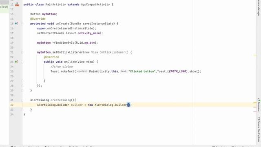
Task: Click AlertDialog.Builder type at start of line 32
Action: [x=53, y=105]
